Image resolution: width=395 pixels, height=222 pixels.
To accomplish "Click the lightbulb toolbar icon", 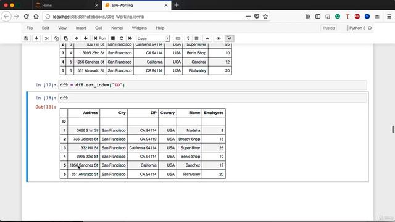I will pyautogui.click(x=188, y=38).
